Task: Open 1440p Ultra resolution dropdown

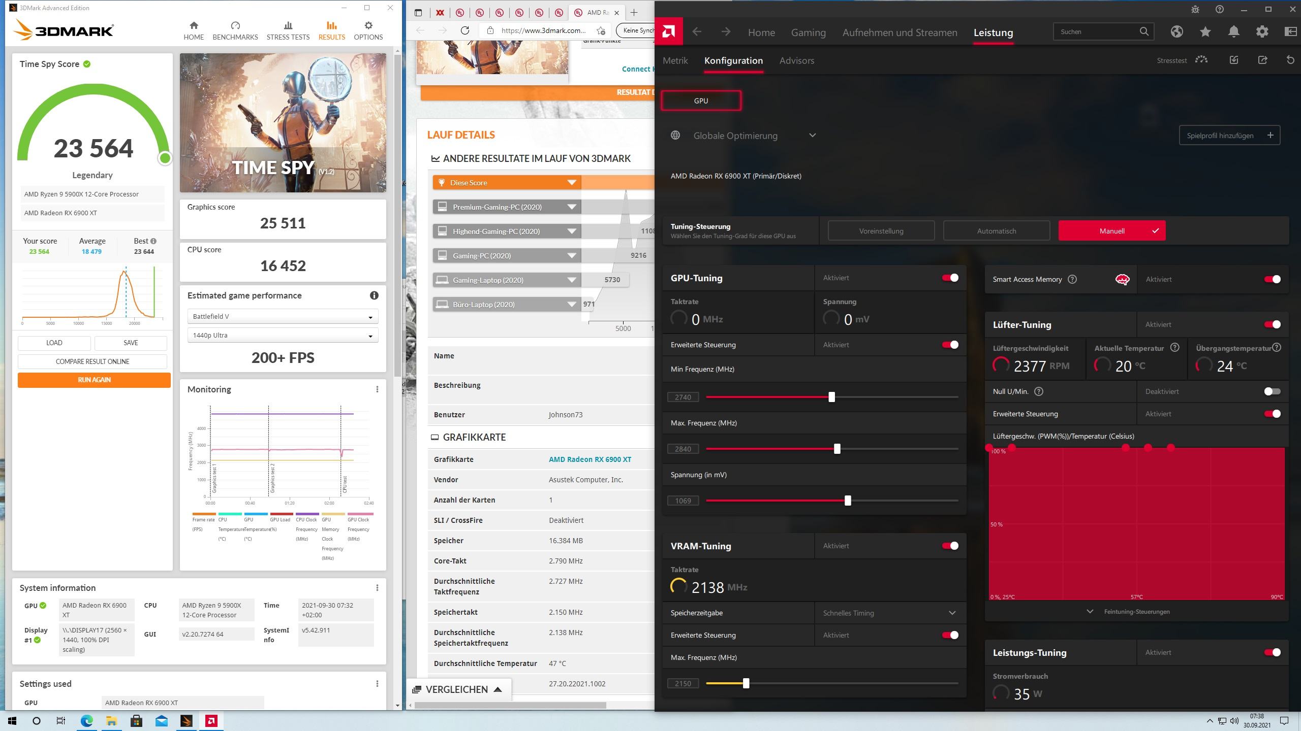Action: coord(283,335)
